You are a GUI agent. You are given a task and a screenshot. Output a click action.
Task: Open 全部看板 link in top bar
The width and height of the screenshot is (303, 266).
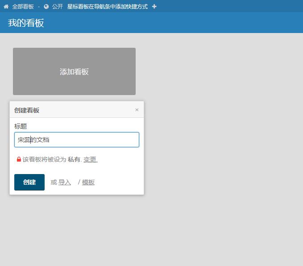pyautogui.click(x=23, y=7)
